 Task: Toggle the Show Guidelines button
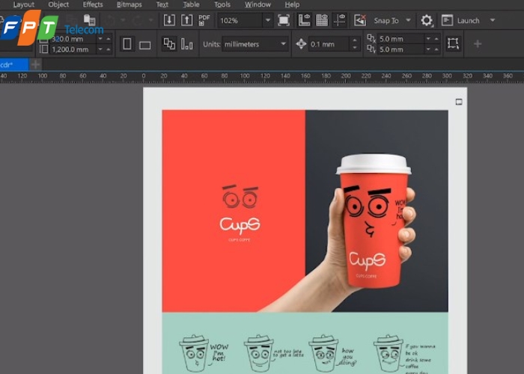tap(339, 20)
